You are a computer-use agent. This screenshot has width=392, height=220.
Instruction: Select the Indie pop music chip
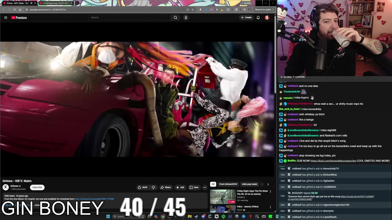[x=250, y=184]
